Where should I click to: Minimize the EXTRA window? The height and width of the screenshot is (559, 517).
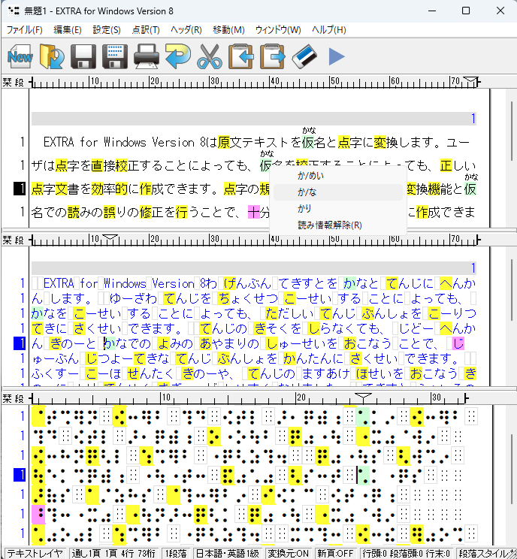pyautogui.click(x=432, y=11)
